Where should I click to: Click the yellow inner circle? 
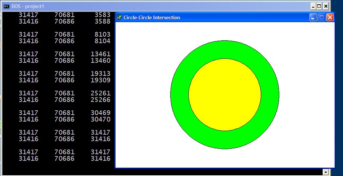pos(225,94)
